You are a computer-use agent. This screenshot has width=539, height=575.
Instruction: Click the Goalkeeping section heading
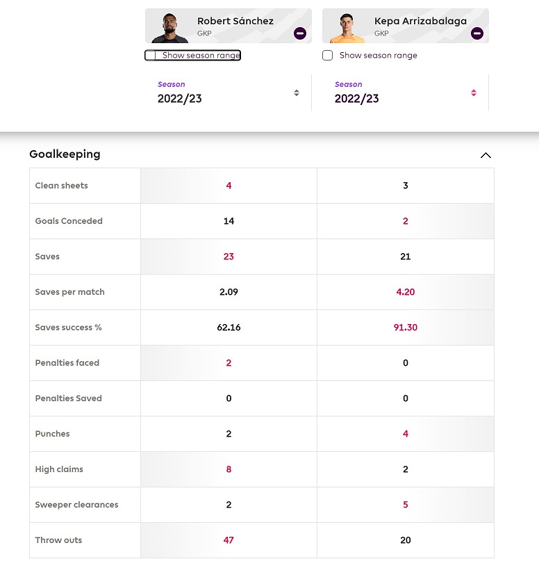coord(65,154)
